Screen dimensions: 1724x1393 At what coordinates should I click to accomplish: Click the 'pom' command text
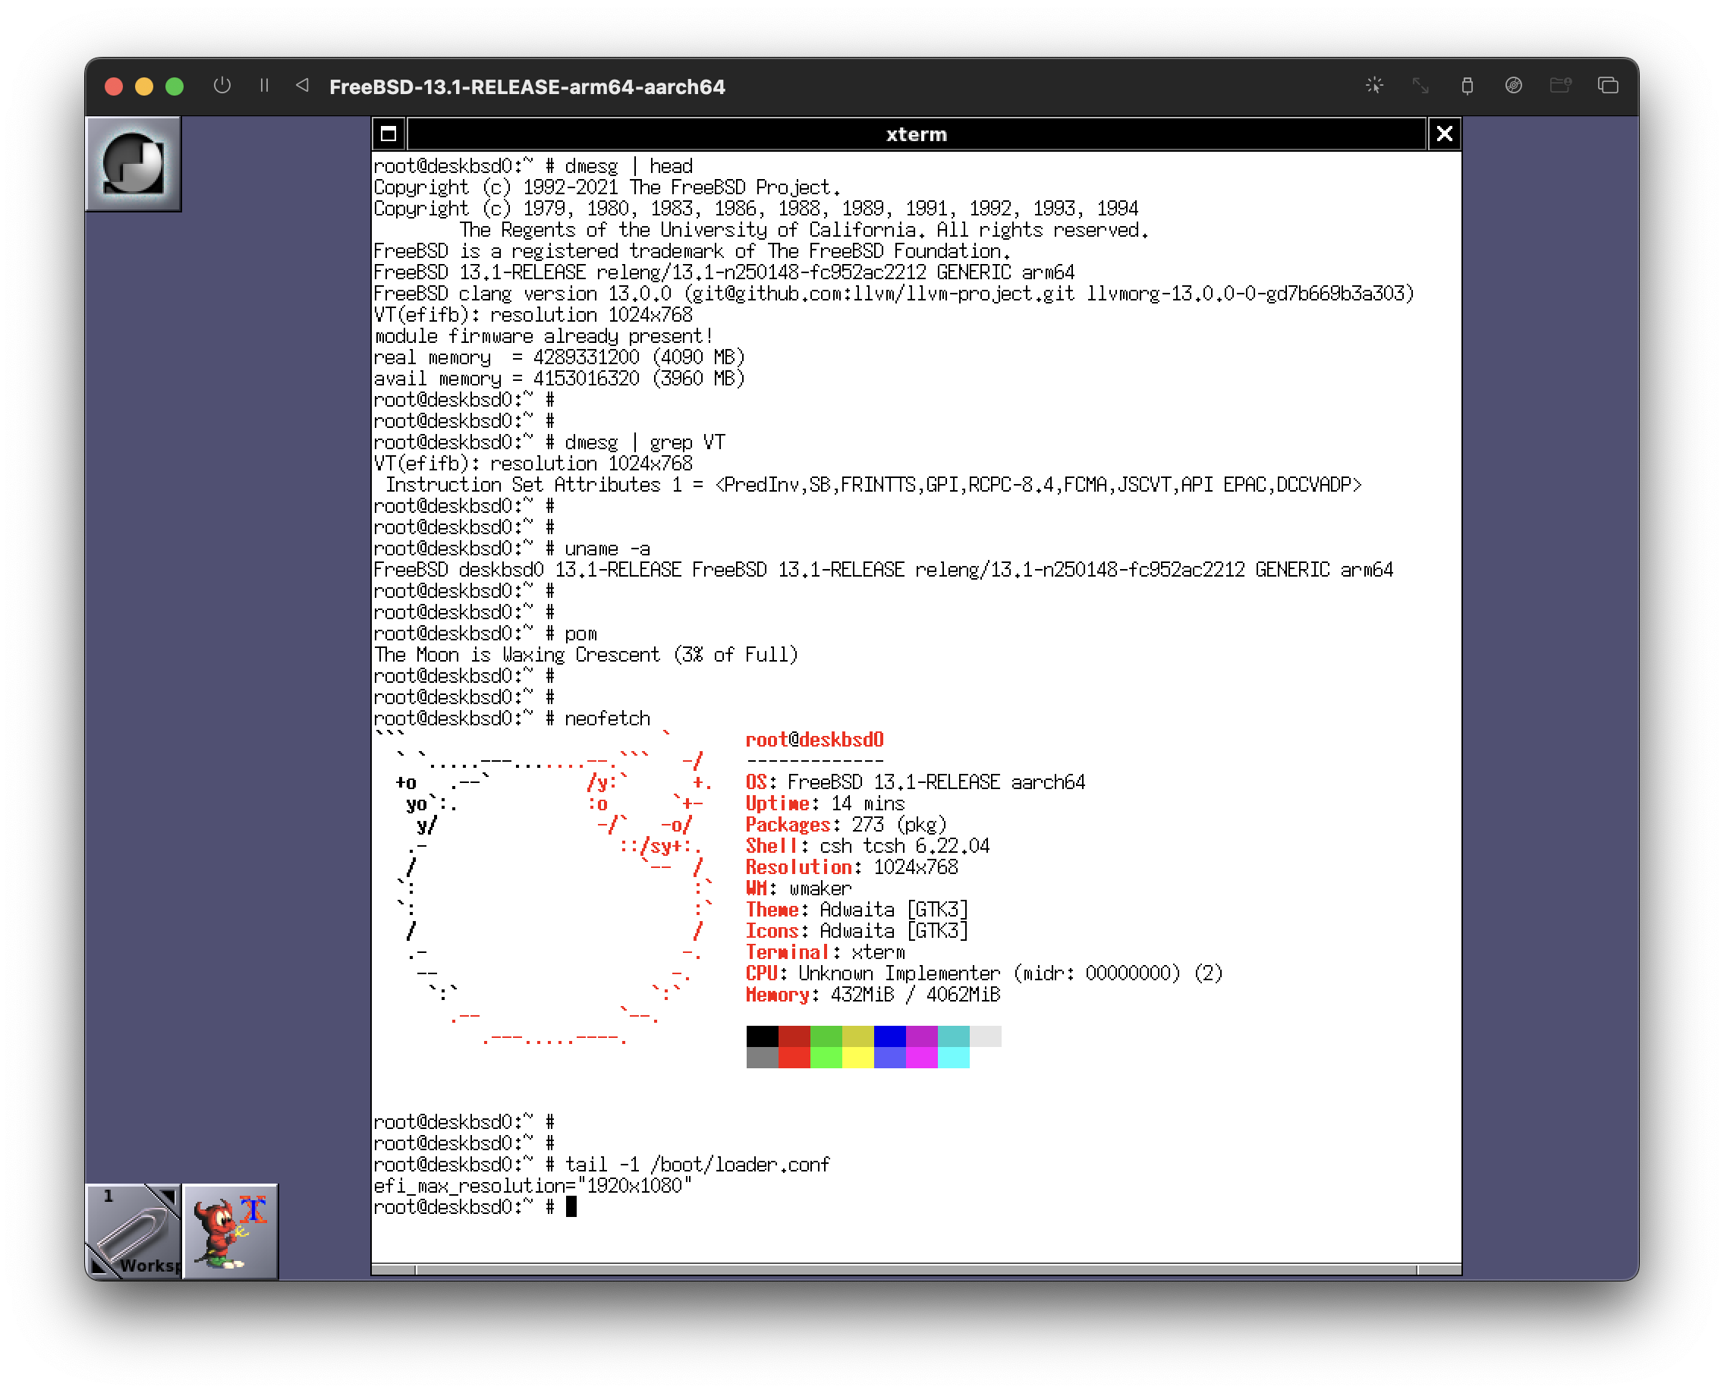point(580,634)
